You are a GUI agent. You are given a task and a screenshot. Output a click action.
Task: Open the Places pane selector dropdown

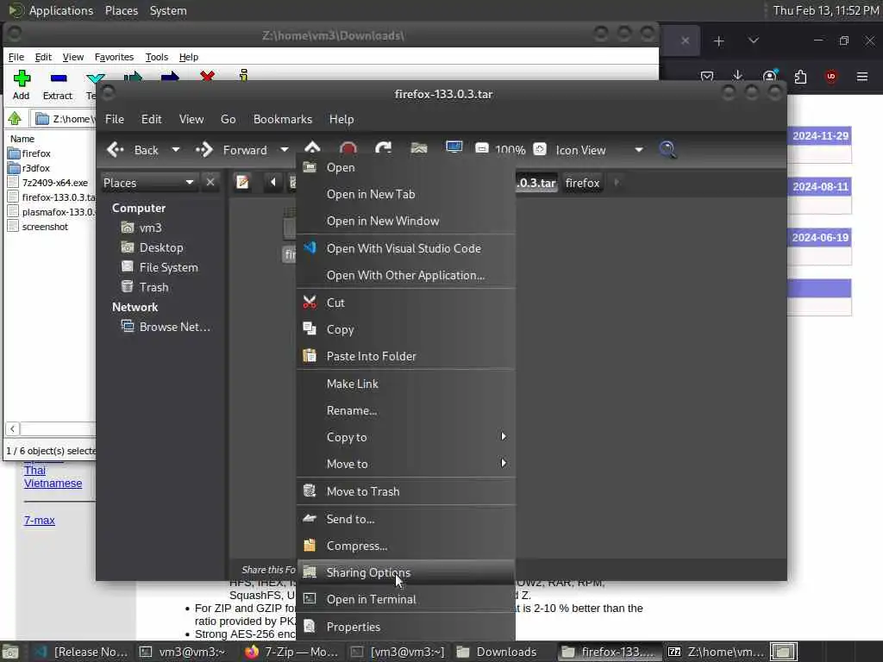[x=148, y=183]
